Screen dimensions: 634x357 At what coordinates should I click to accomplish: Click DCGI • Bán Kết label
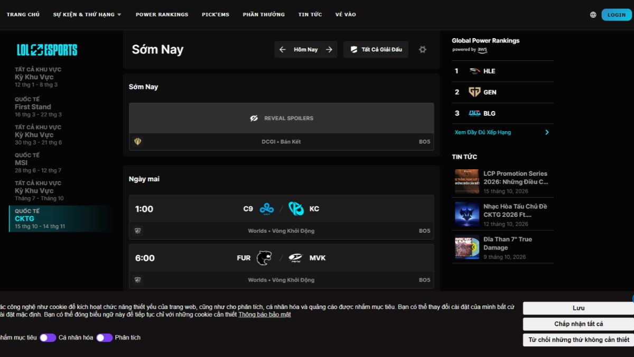[x=281, y=142]
